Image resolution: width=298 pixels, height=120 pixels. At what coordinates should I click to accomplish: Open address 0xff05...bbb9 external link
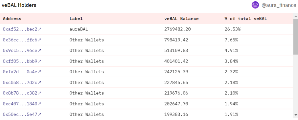point(22,61)
